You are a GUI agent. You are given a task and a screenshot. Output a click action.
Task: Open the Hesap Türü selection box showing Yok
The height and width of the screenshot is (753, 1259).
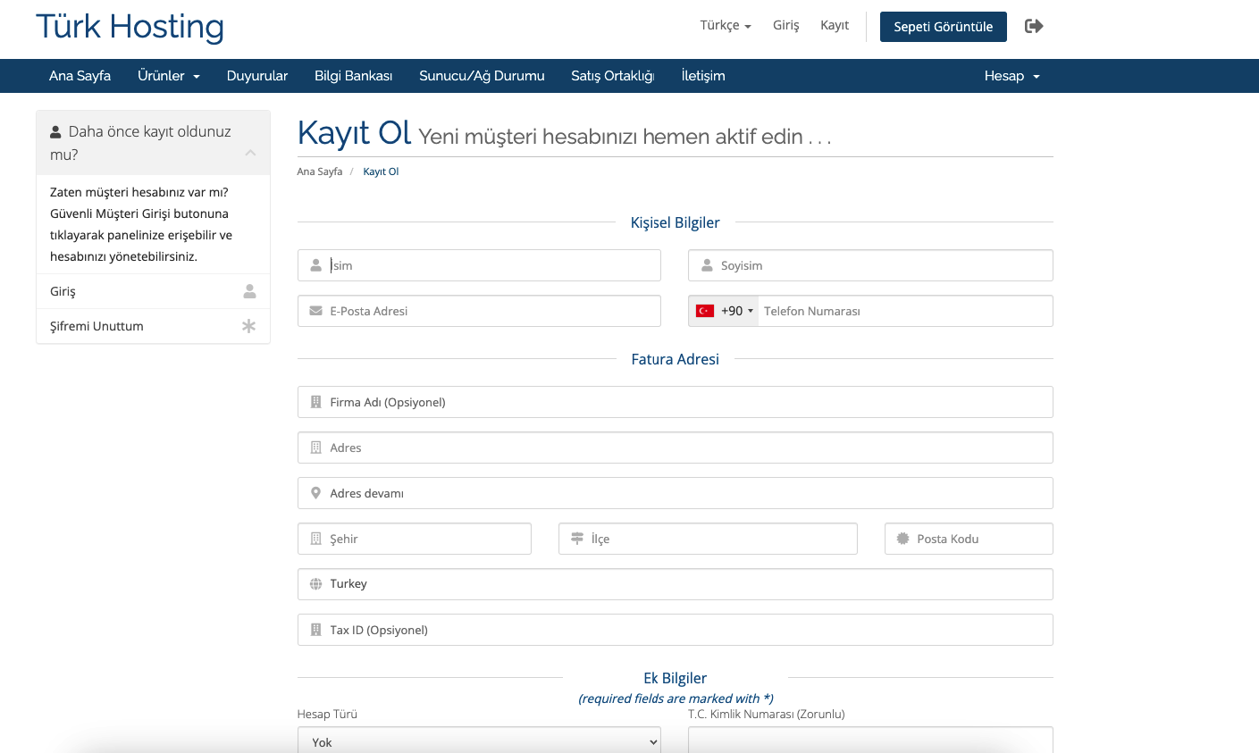click(x=479, y=741)
